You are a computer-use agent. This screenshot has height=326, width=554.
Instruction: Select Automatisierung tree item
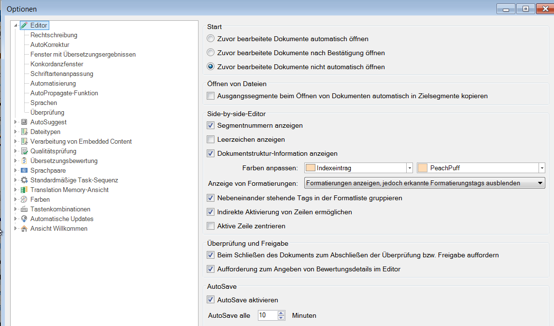point(53,84)
